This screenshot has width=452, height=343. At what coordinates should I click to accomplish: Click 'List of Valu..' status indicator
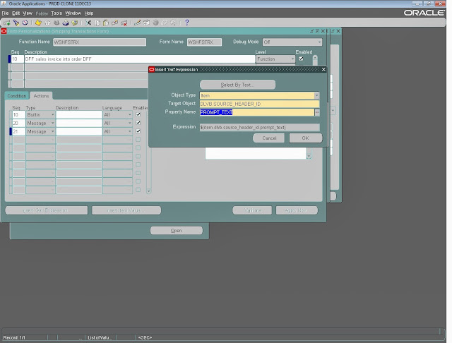point(100,337)
